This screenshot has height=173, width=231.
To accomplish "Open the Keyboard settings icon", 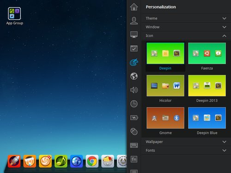I will coord(134,145).
